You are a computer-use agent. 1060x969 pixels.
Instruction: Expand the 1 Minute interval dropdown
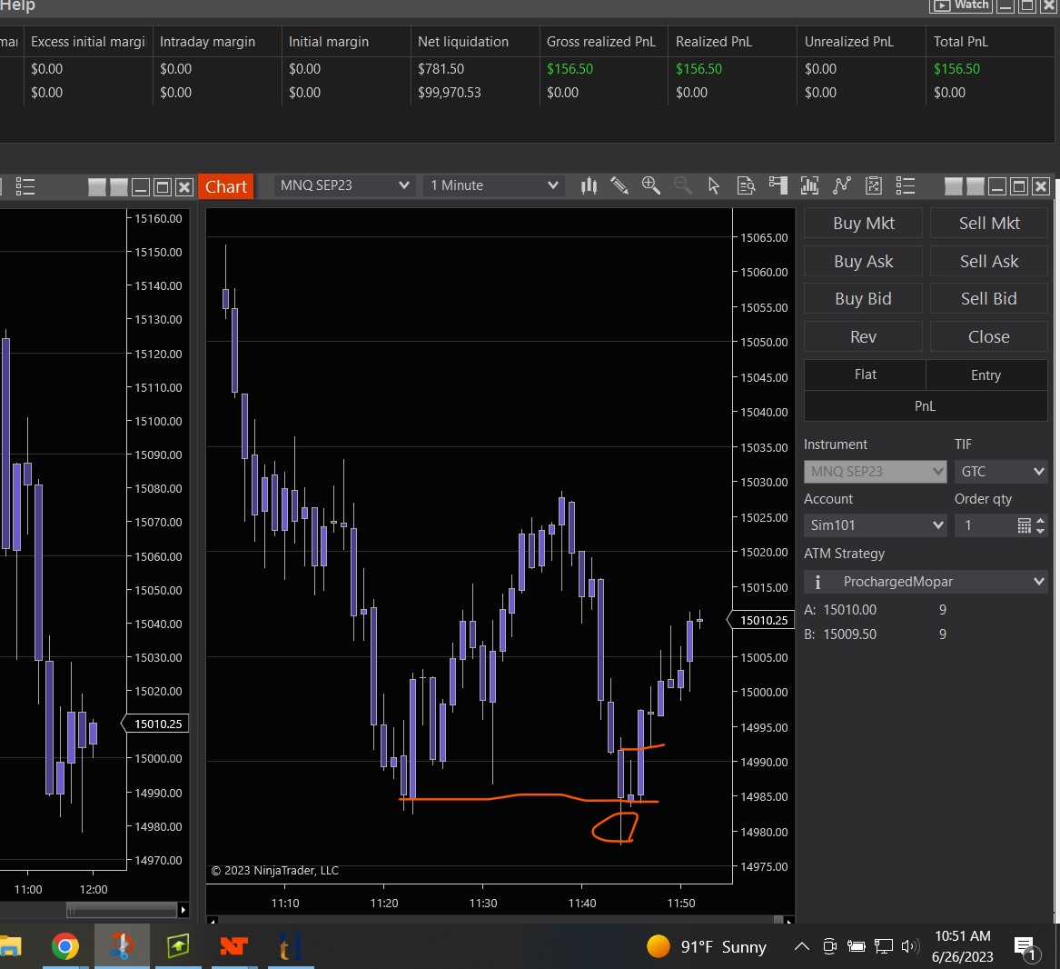[494, 185]
